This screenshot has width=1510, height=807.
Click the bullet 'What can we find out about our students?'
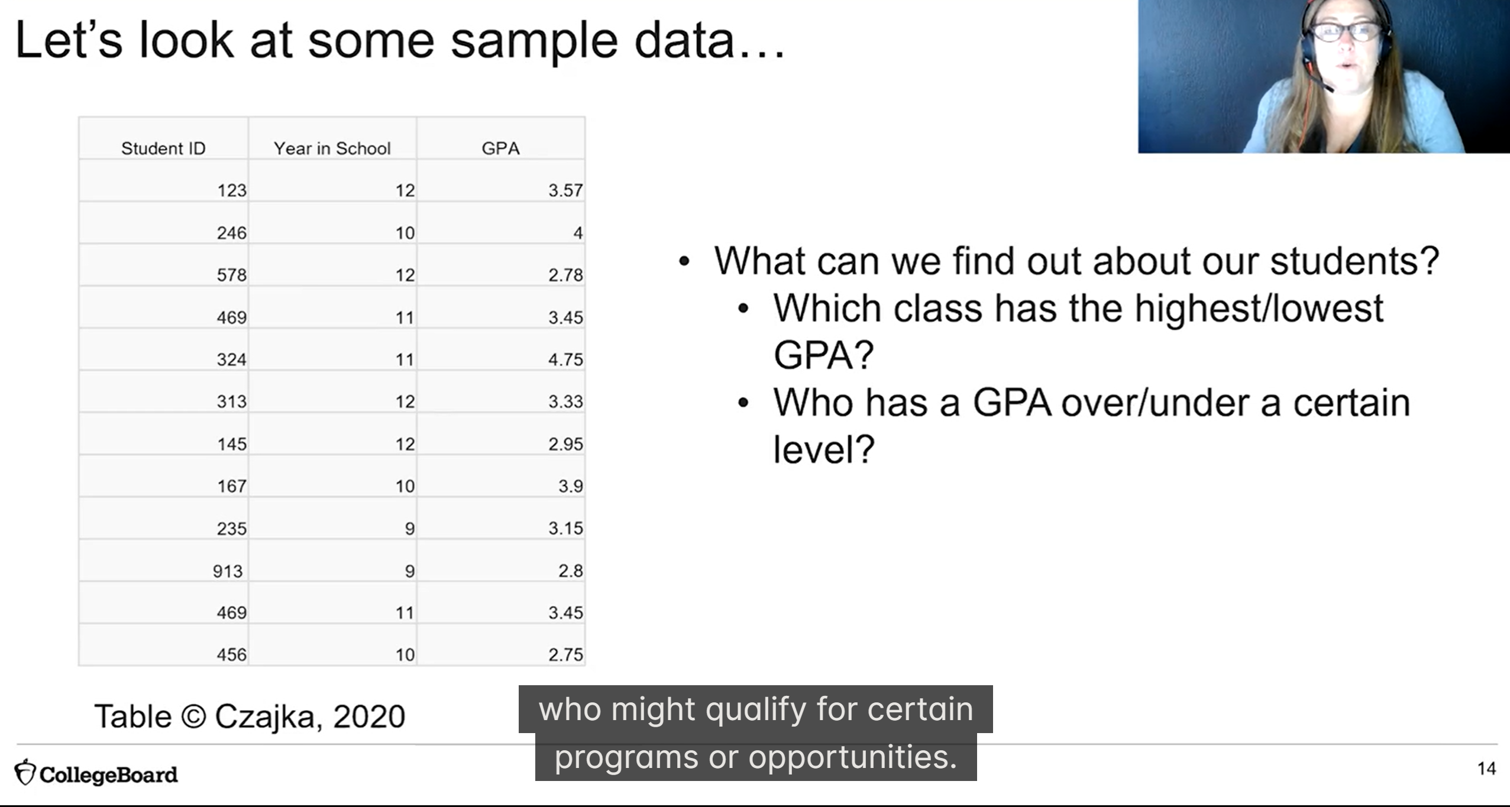(1076, 261)
